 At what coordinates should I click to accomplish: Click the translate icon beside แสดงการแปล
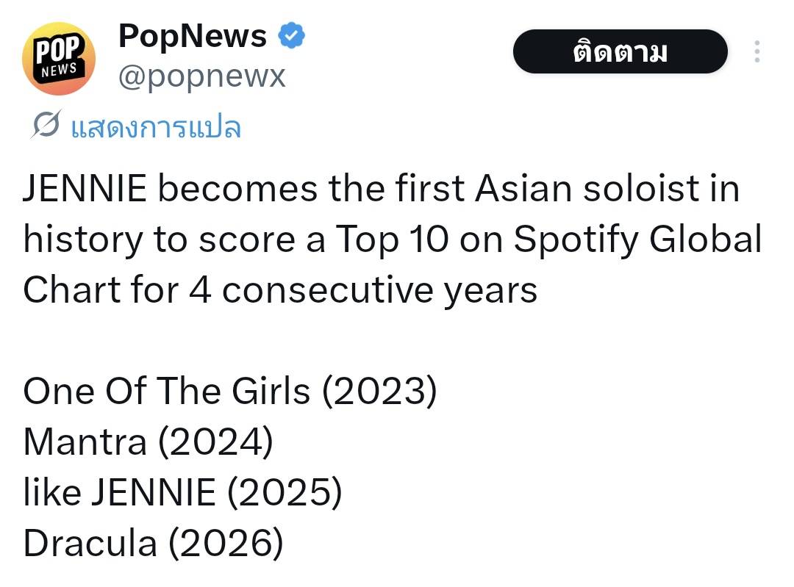tap(45, 127)
